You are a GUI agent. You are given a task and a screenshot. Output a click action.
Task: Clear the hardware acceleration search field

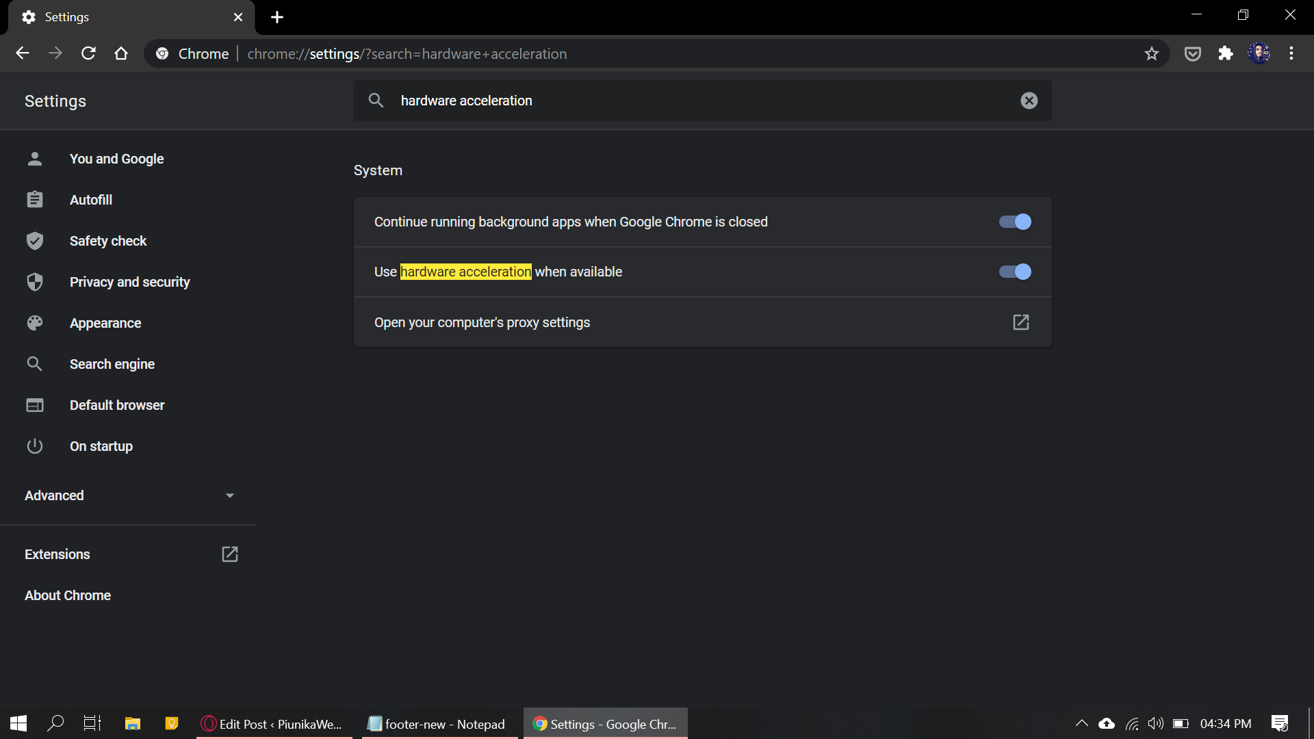pos(1029,100)
